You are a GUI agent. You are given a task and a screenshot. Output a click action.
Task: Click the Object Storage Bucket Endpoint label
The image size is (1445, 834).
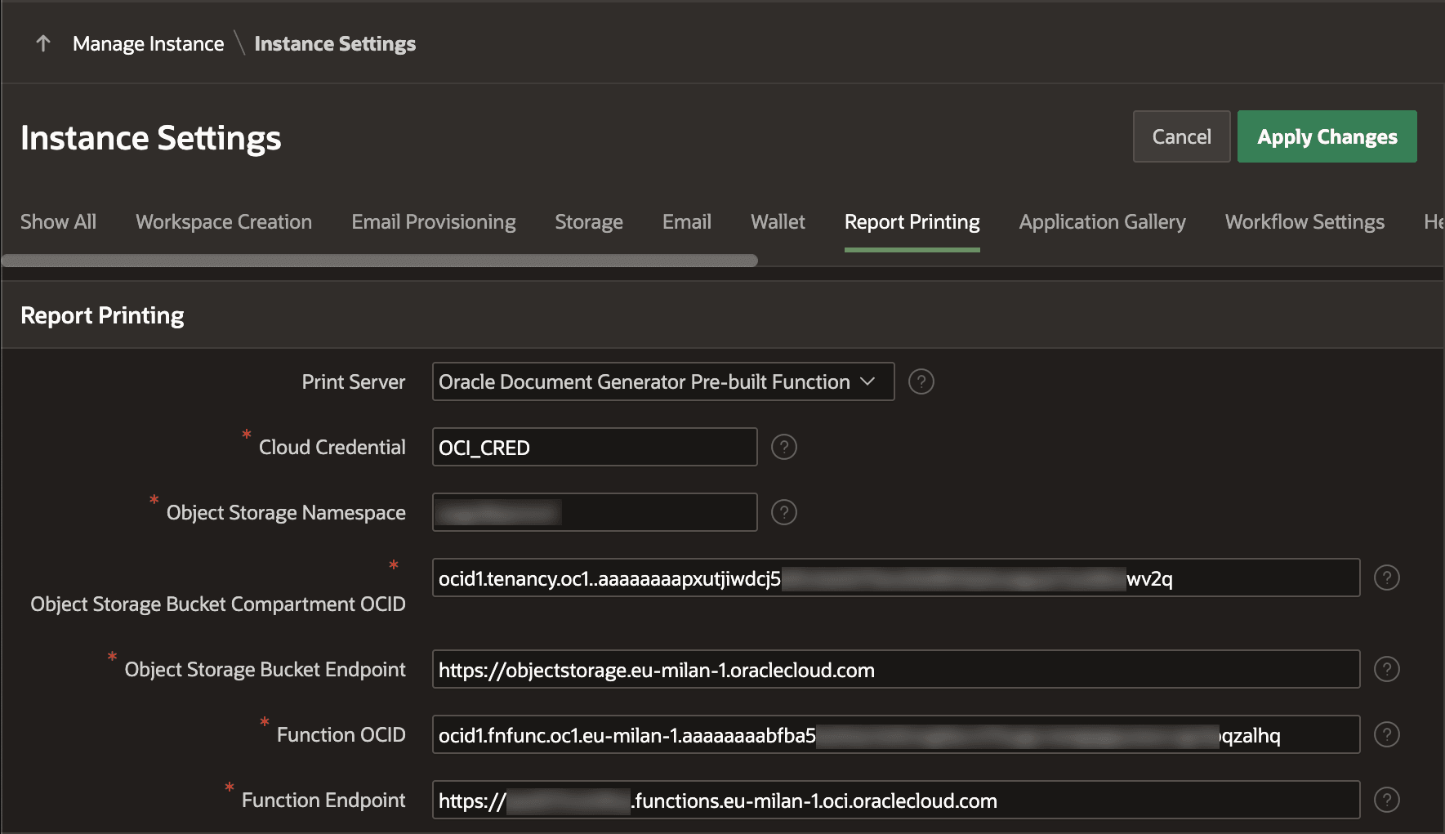click(x=265, y=670)
